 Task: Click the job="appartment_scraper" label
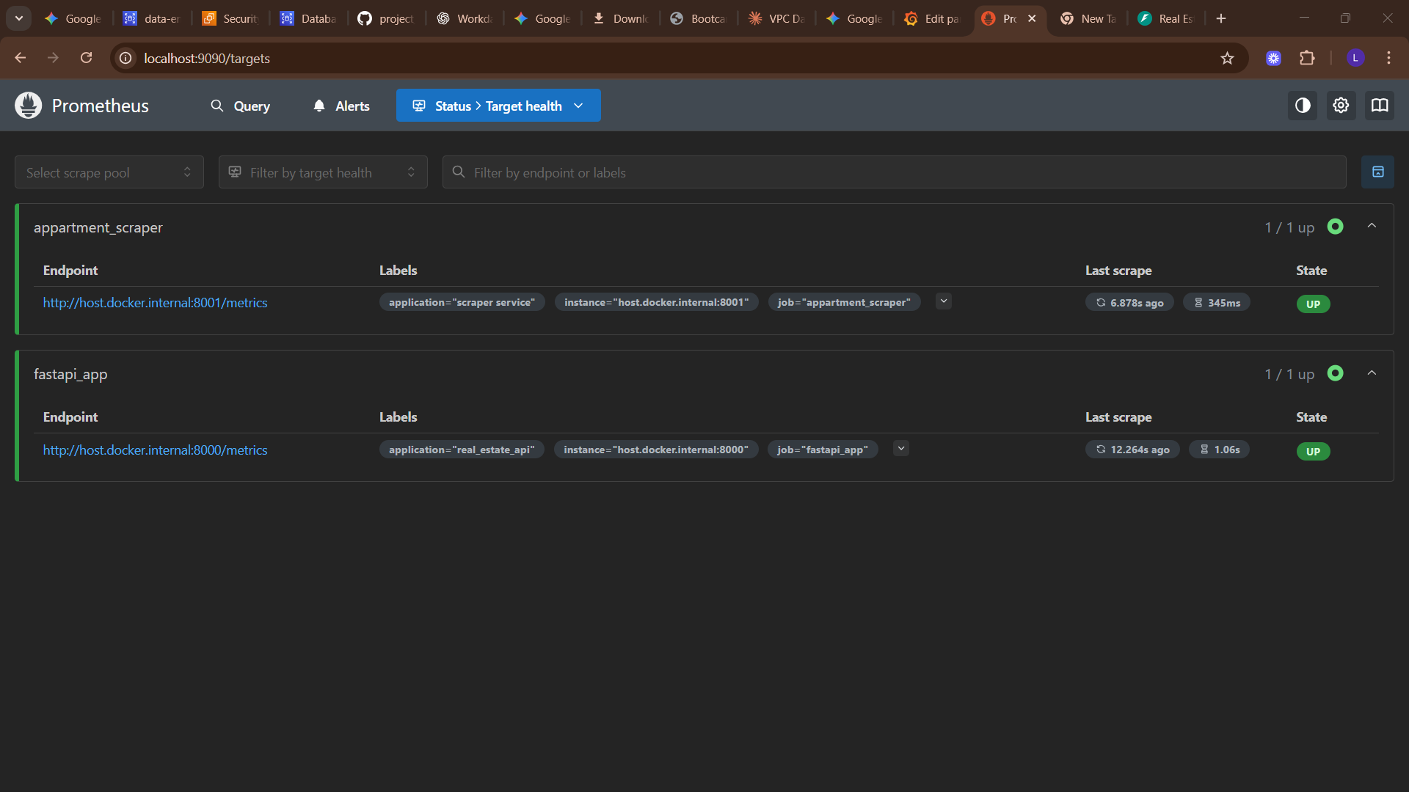(x=844, y=302)
